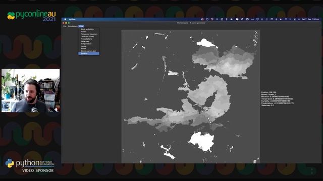This screenshot has height=181, width=323.
Task: Click the Wi-Fi status icon
Action: [x=286, y=19]
